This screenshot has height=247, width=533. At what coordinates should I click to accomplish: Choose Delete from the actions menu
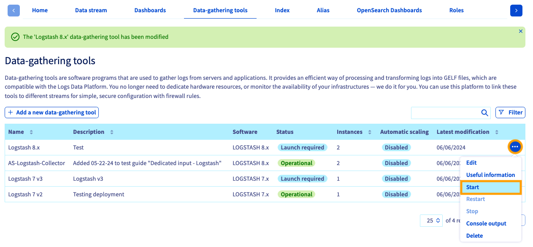pos(474,236)
